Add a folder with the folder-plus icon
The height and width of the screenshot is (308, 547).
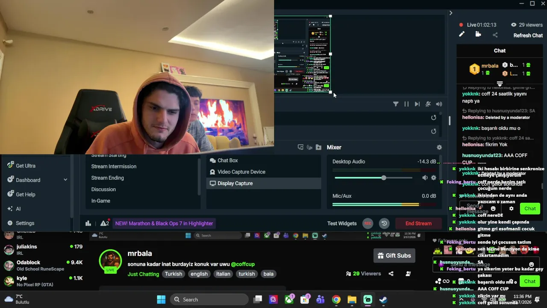[318, 147]
